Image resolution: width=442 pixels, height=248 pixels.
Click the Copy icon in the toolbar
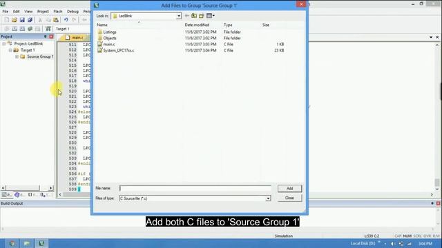(48, 20)
